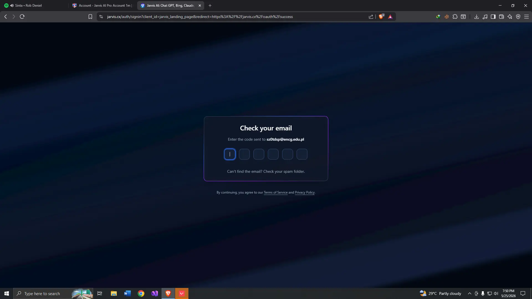Open Windows Start menu
This screenshot has width=532, height=299.
[7, 293]
